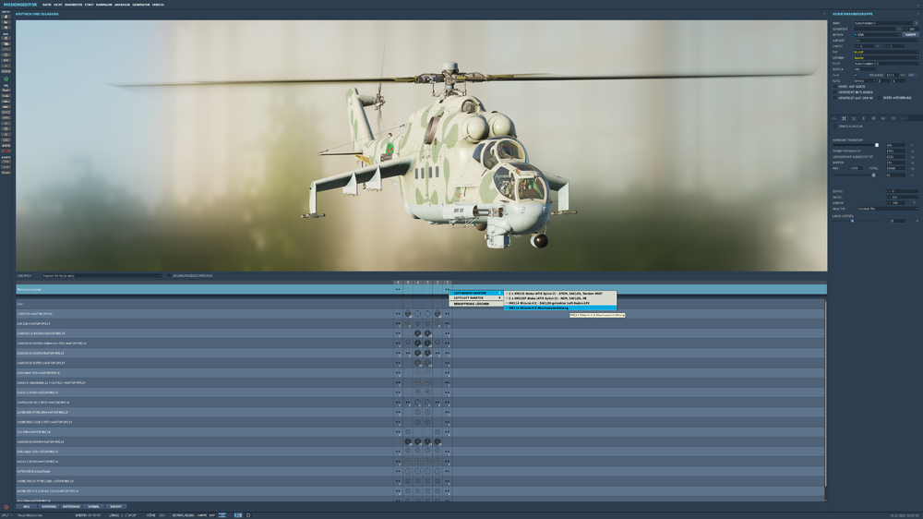
Task: Open the Bearbeiten menu
Action: (x=73, y=5)
